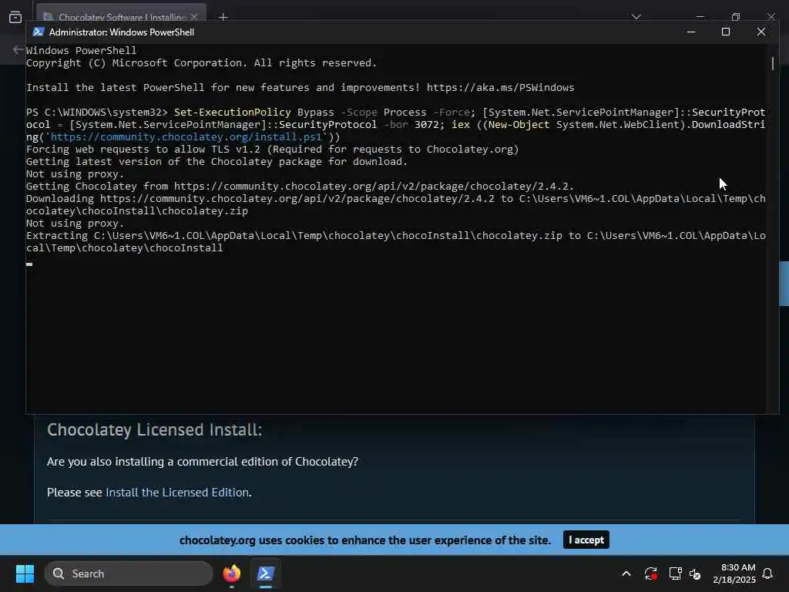Click the PowerShell taskbar icon
Screen dimensions: 789x592
266,573
